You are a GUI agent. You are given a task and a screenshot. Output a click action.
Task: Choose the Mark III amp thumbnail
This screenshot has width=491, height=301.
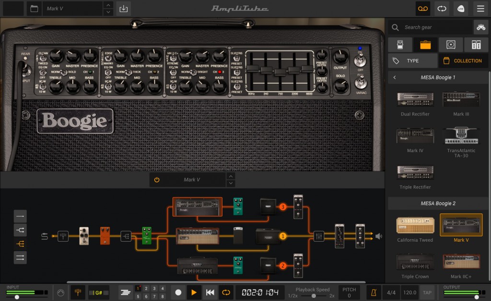click(x=461, y=100)
